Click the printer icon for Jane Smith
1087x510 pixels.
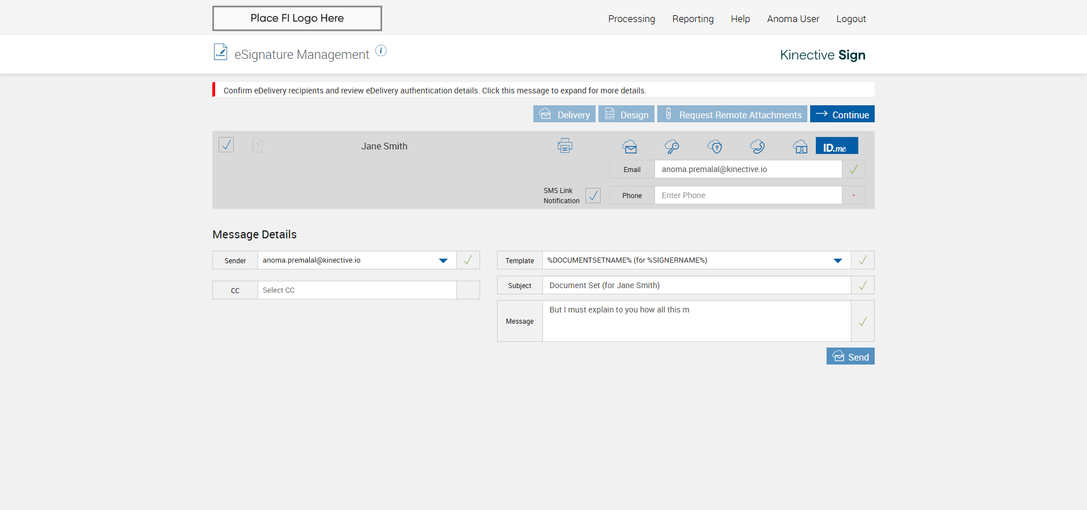564,146
